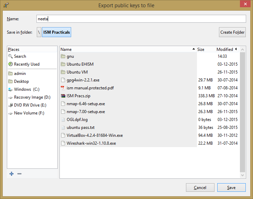
Task: Click the Create Folder button
Action: 232,32
